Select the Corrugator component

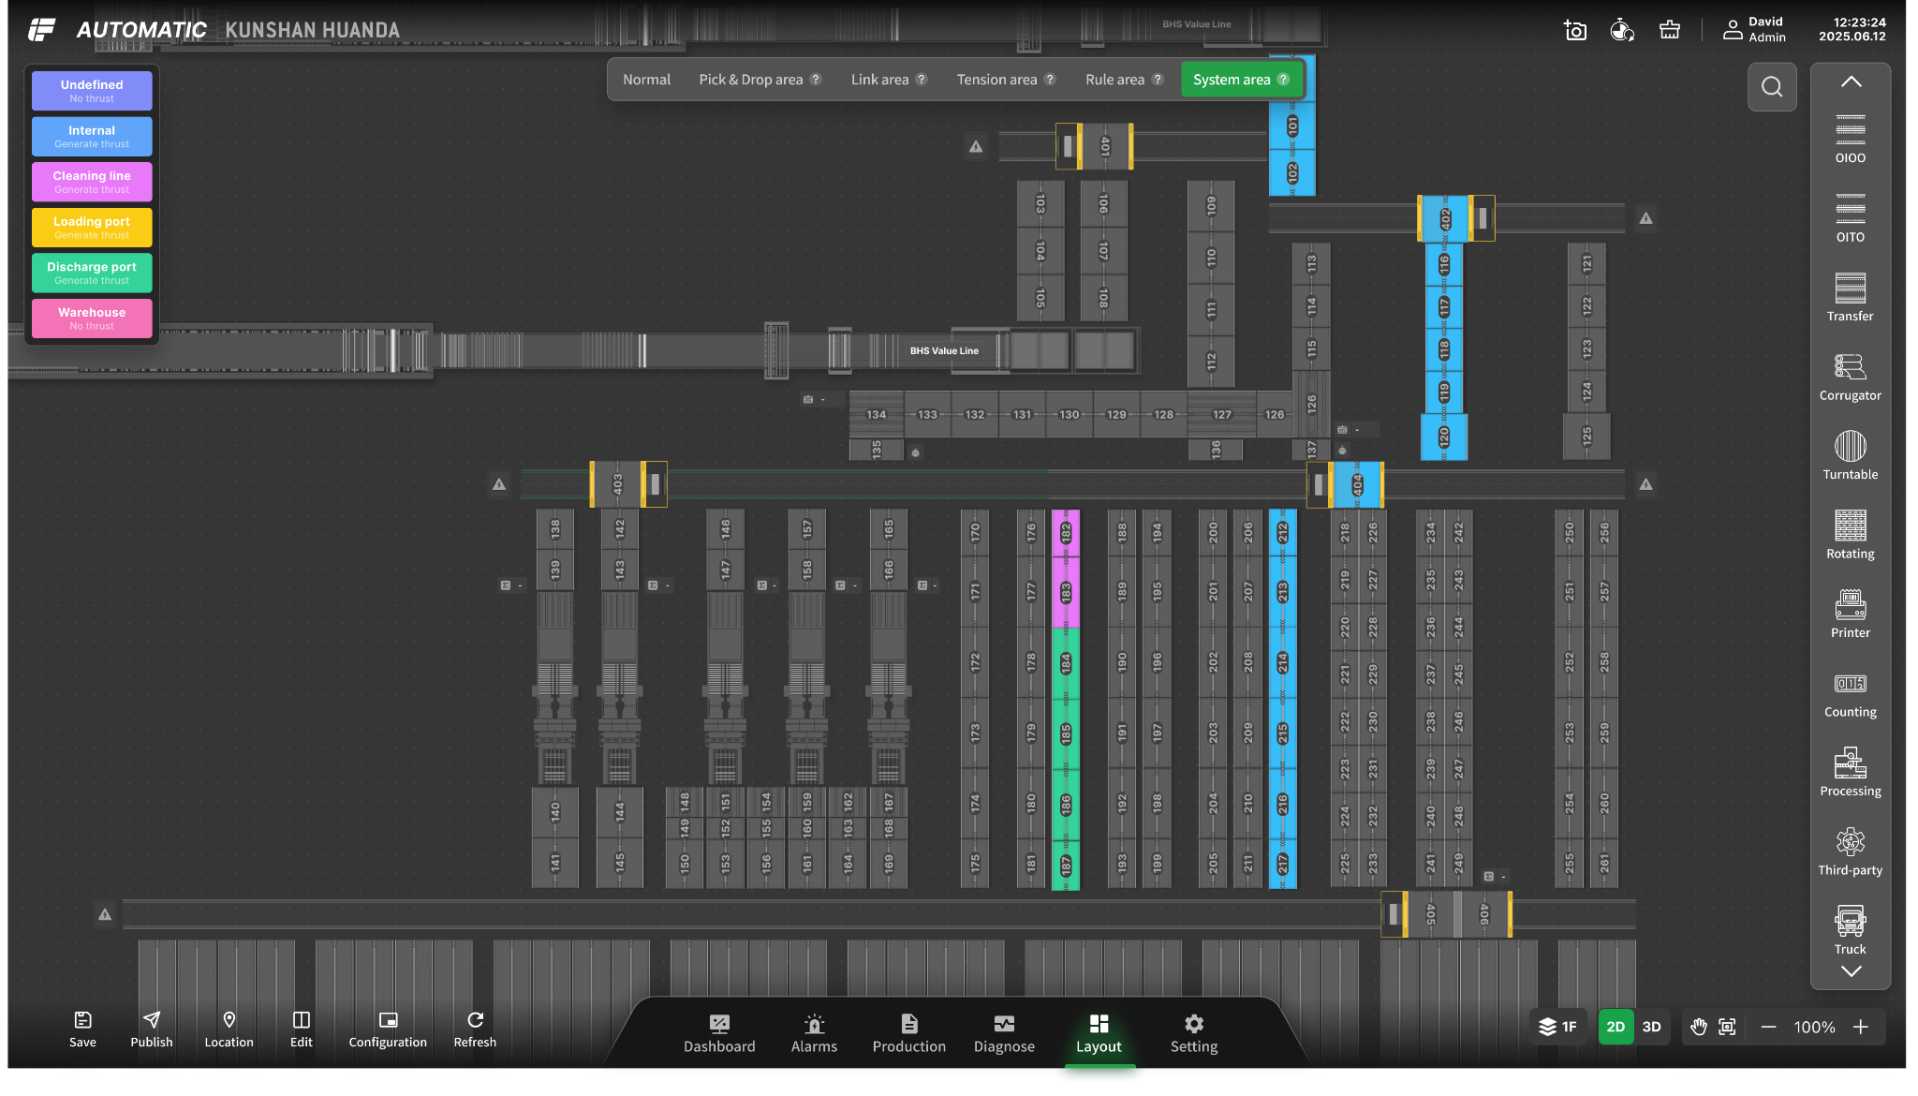click(x=1851, y=377)
